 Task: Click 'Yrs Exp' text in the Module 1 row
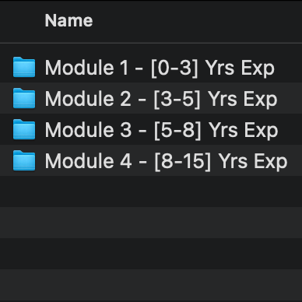[x=240, y=68]
